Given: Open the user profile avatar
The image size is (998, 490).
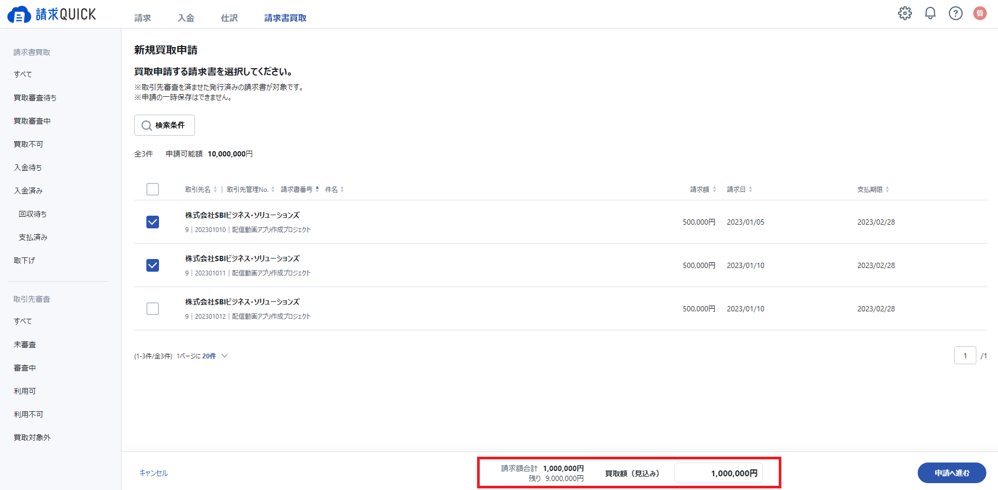Looking at the screenshot, I should (980, 13).
